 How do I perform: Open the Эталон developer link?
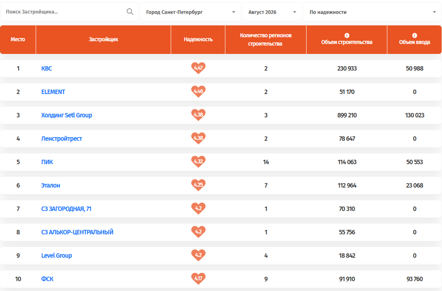click(x=51, y=185)
